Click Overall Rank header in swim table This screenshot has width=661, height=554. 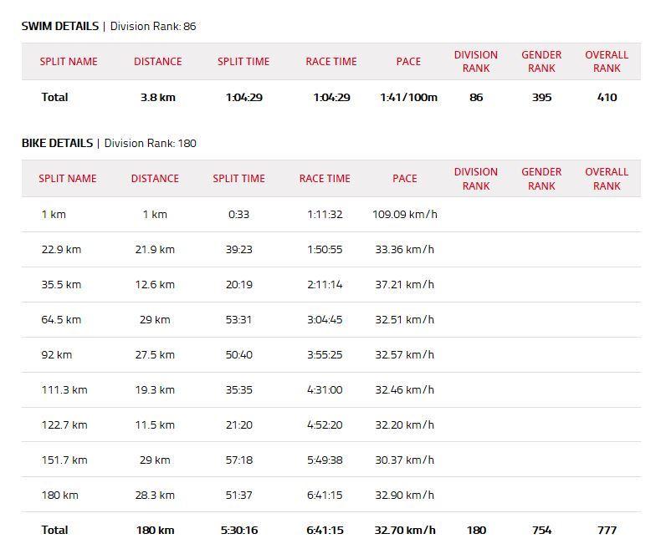[x=607, y=62]
